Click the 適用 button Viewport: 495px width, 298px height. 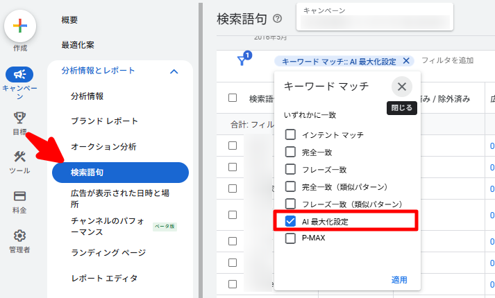click(x=399, y=280)
